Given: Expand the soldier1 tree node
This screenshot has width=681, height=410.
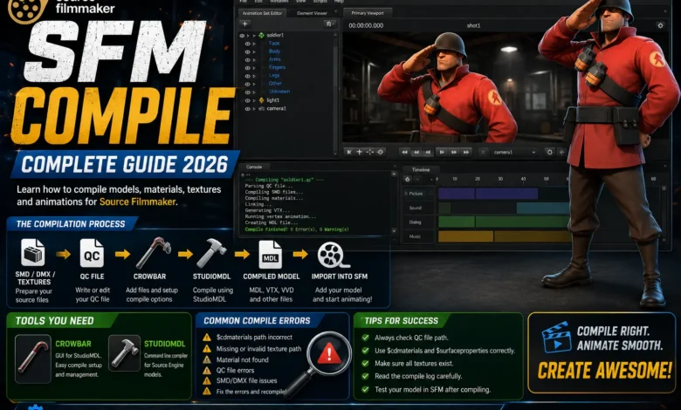Looking at the screenshot, I should coord(254,36).
